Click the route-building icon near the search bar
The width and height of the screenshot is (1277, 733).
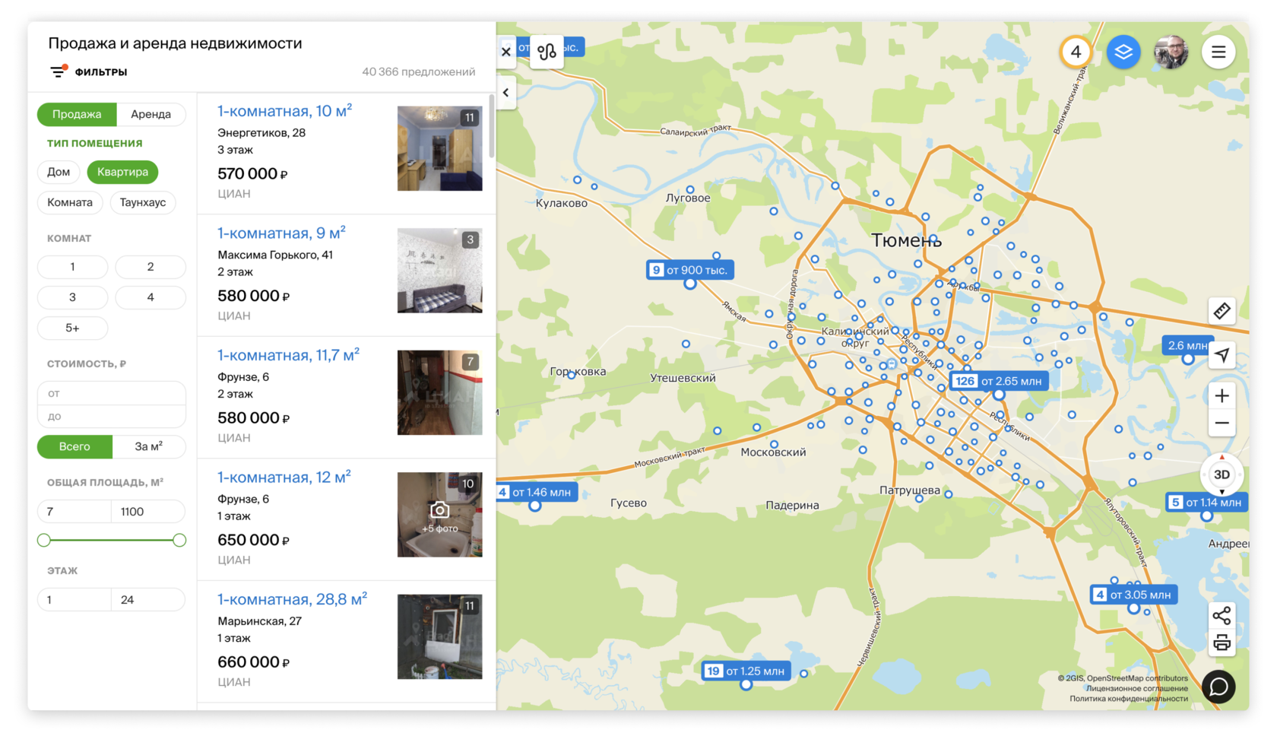tap(547, 52)
